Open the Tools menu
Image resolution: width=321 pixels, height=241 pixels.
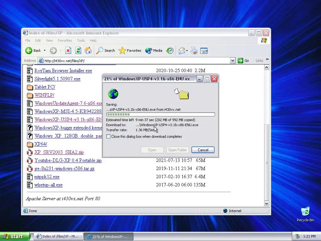81,40
